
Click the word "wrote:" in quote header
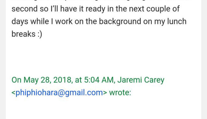click(x=120, y=92)
